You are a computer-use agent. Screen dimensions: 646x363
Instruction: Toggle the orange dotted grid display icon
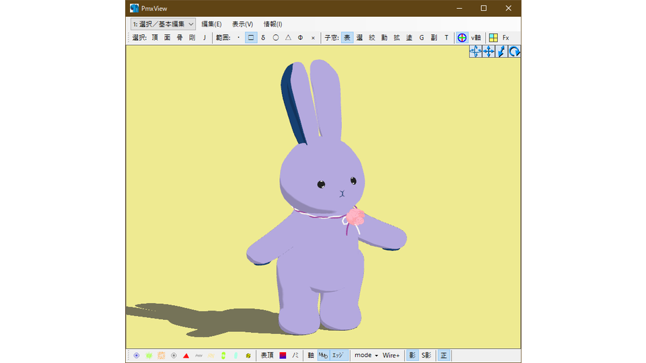[161, 356]
